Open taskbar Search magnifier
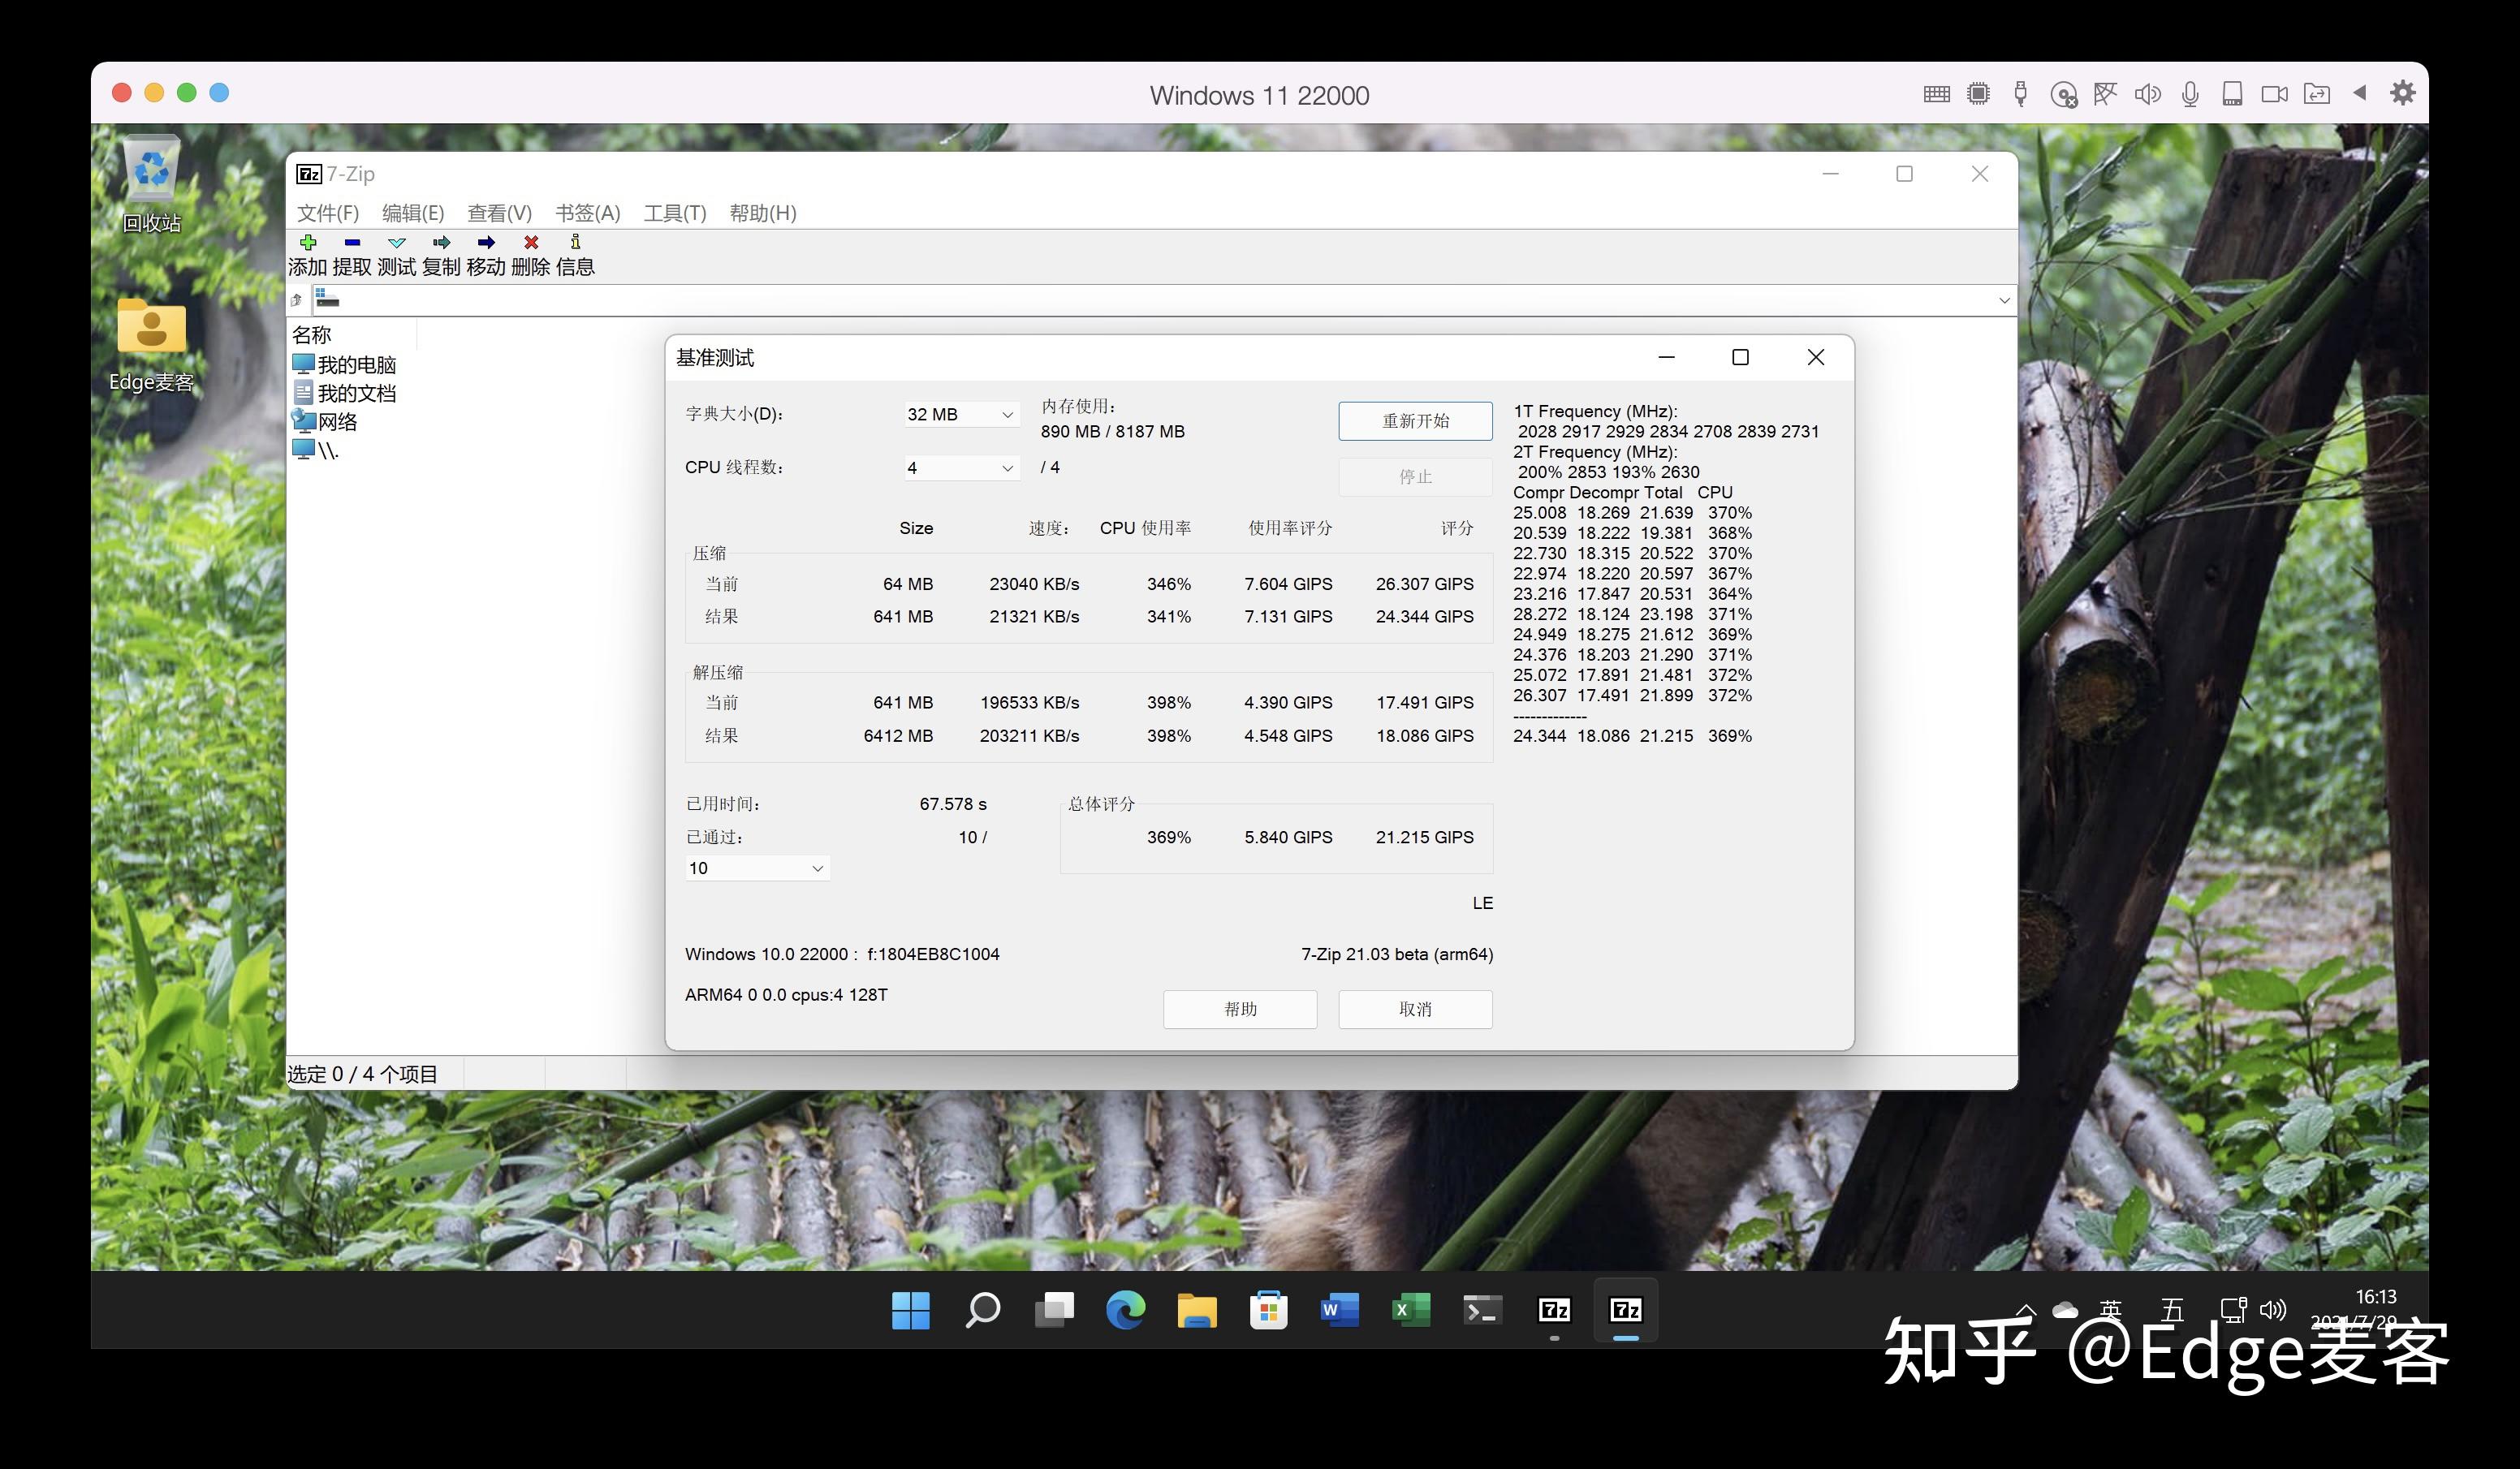Image resolution: width=2520 pixels, height=1469 pixels. 982,1310
